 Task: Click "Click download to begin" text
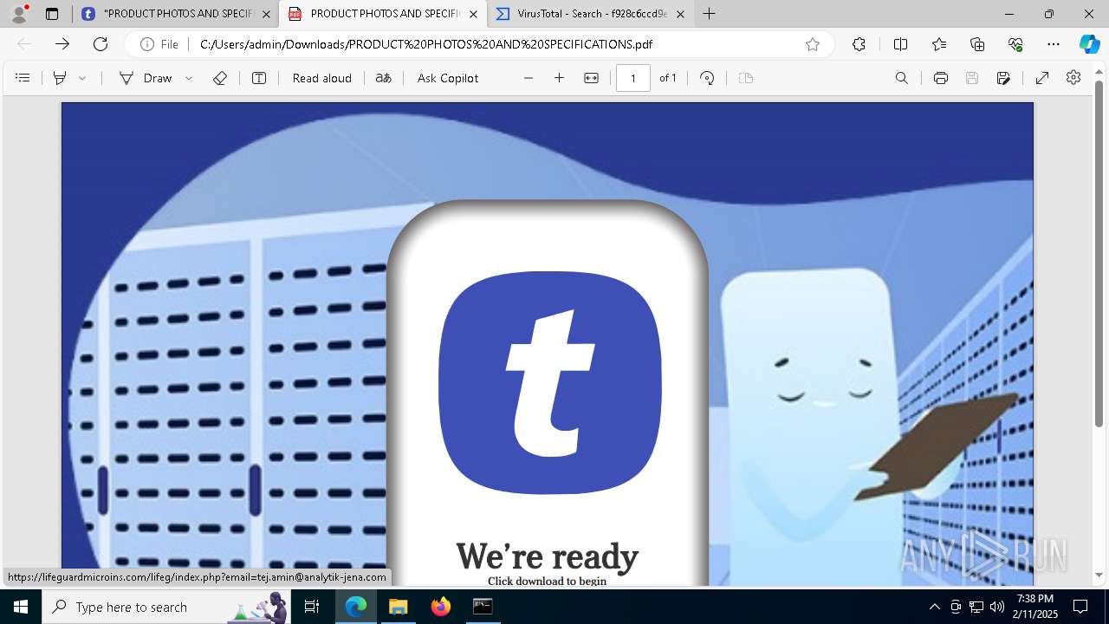tap(547, 581)
